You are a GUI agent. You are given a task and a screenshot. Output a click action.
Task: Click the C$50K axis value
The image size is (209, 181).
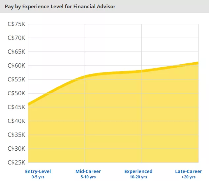(16, 93)
